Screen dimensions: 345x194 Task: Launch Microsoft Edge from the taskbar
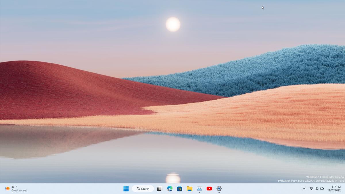pos(169,189)
